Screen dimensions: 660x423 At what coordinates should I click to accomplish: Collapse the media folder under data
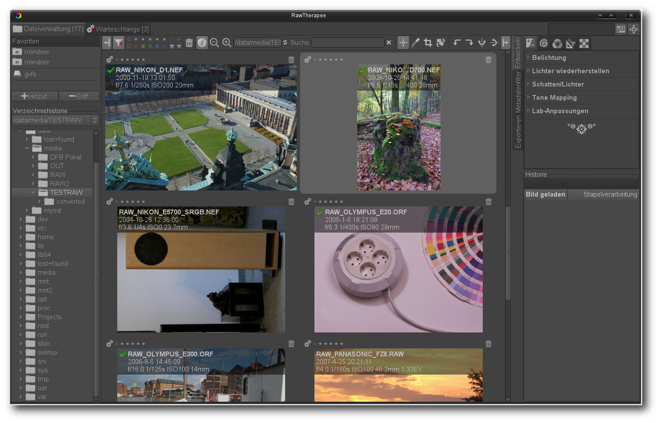point(27,148)
